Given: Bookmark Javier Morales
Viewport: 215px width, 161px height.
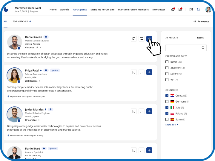Looking at the screenshot, I should pos(134,111).
